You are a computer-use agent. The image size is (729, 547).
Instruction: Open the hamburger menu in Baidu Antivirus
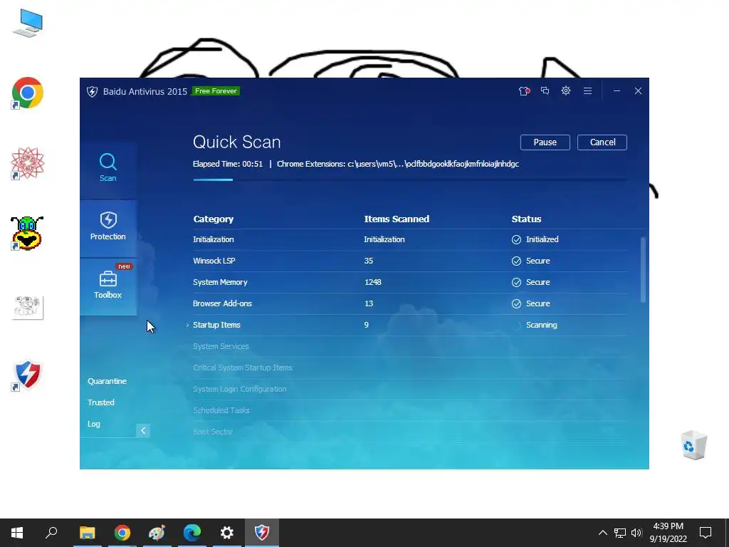[587, 90]
